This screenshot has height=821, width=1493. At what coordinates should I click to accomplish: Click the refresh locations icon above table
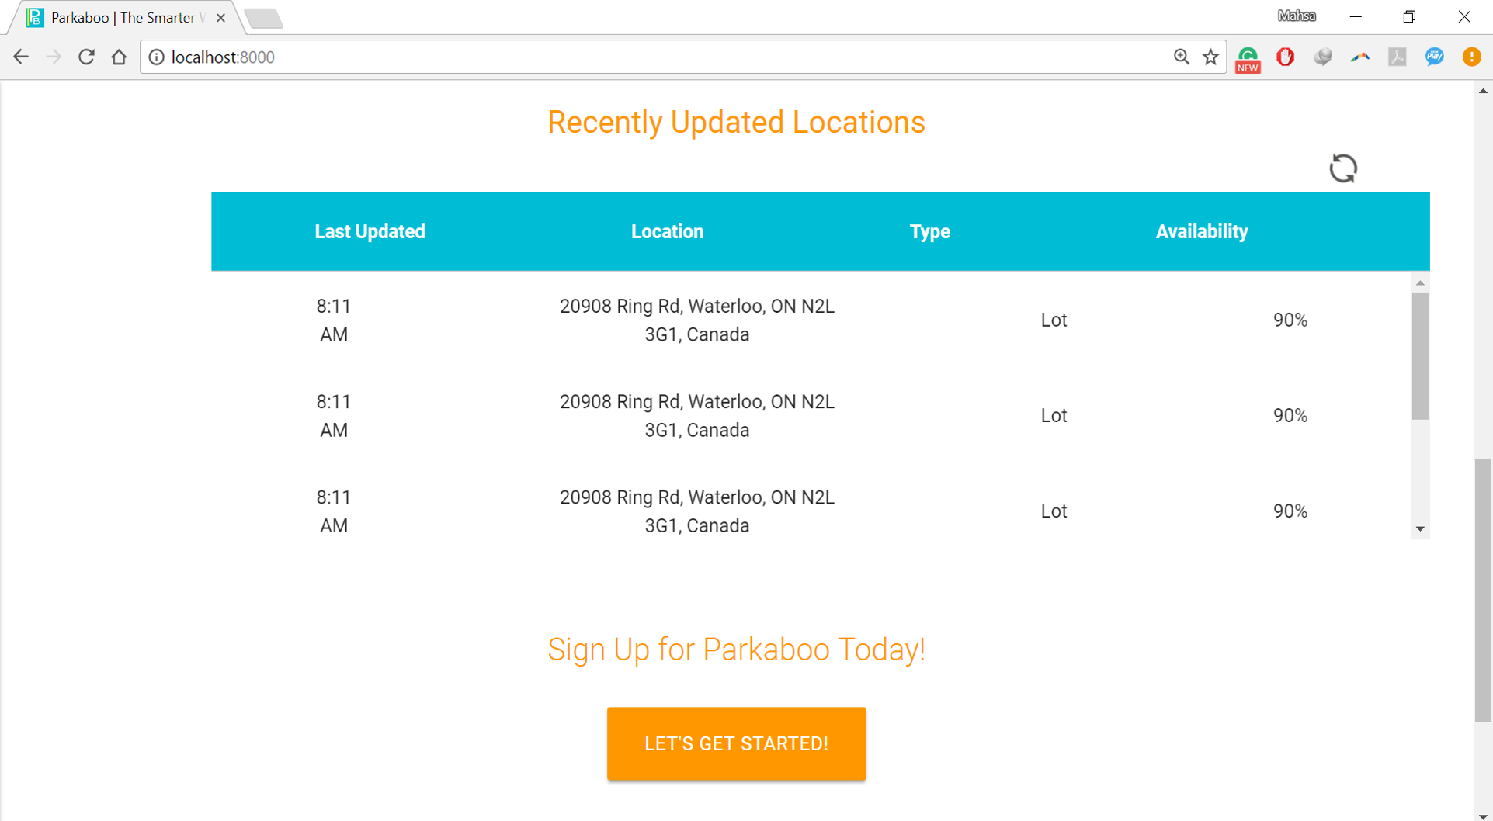point(1342,168)
